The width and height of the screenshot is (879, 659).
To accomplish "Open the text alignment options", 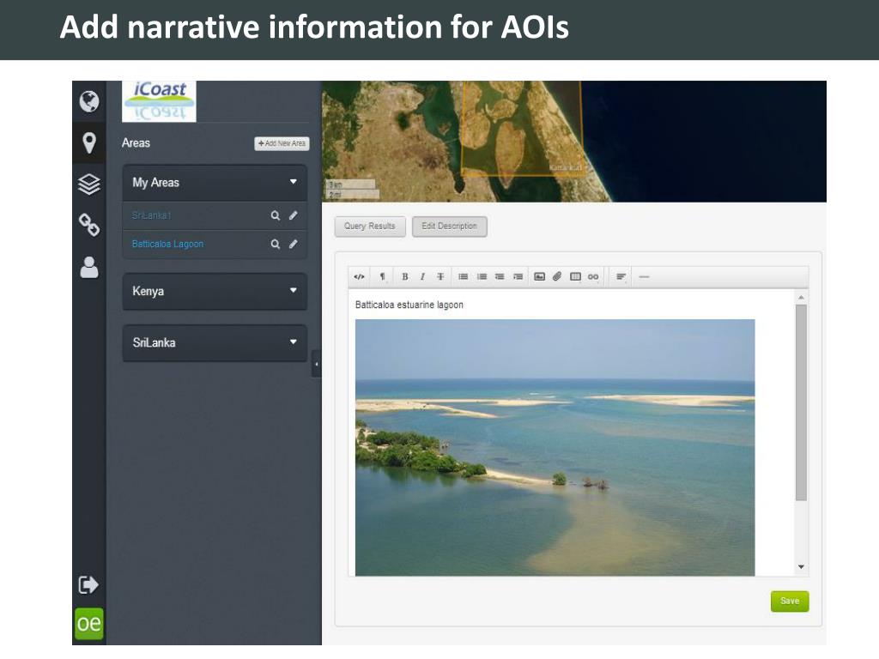I will pyautogui.click(x=621, y=276).
